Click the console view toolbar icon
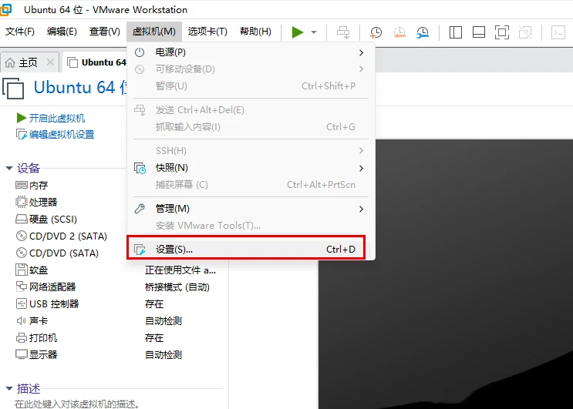This screenshot has height=409, width=573. pos(558,32)
